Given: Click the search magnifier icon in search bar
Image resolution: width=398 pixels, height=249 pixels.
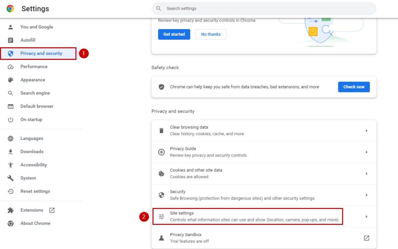Looking at the screenshot, I should [x=159, y=9].
